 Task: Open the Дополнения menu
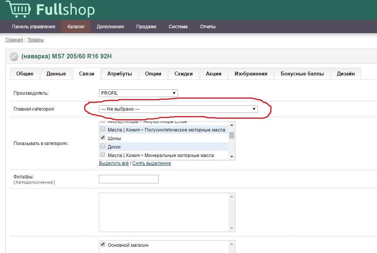[111, 27]
